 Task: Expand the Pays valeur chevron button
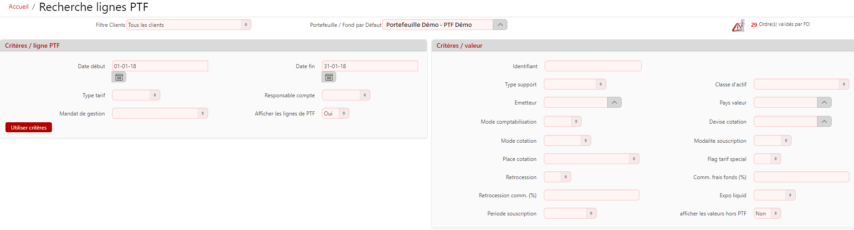824,103
